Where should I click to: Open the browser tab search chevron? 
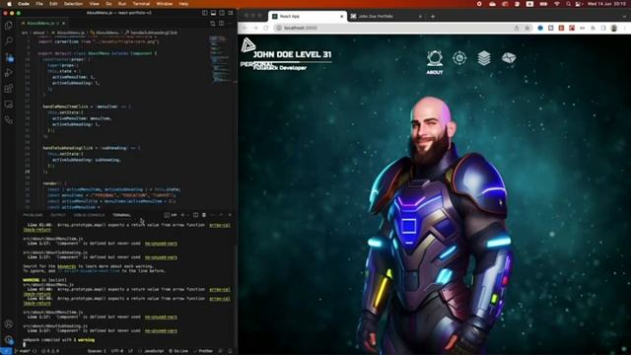coord(625,17)
